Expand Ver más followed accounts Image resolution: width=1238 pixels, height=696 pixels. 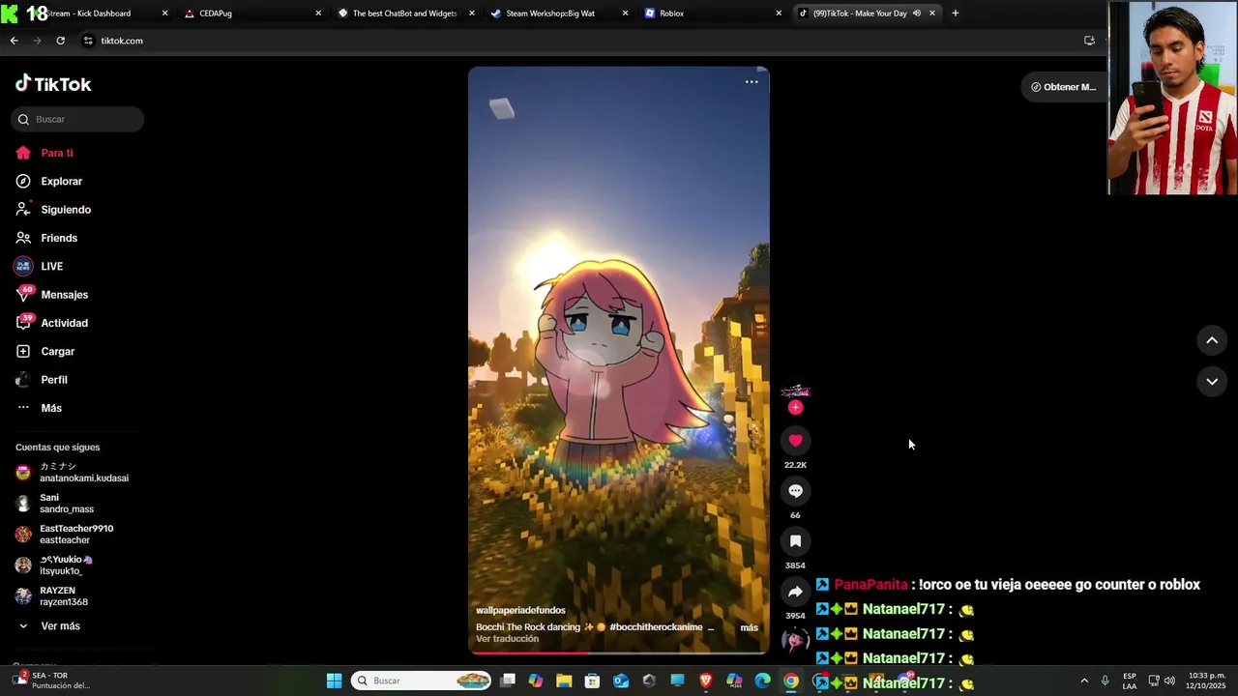(x=48, y=626)
